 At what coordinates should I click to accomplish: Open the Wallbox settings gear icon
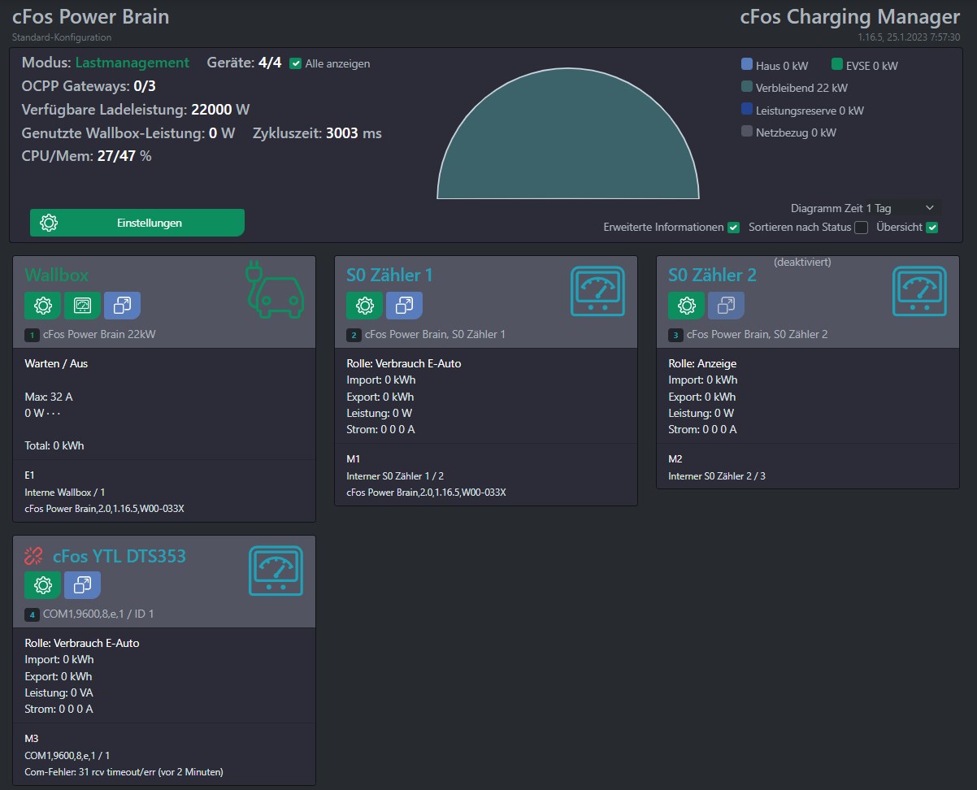(42, 306)
